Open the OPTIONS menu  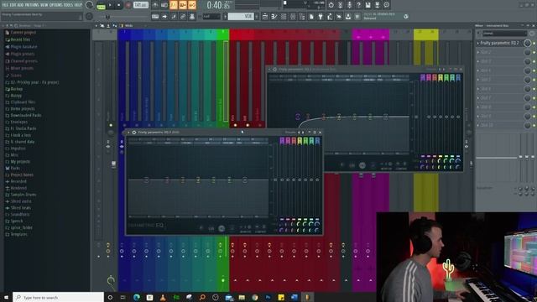tap(56, 5)
